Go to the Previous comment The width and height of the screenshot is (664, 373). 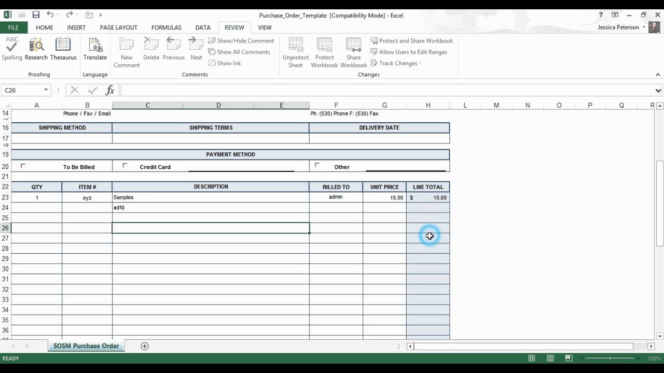(173, 49)
